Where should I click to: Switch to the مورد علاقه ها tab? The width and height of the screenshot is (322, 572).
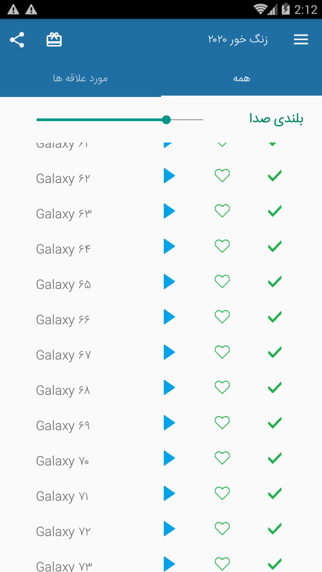(80, 79)
